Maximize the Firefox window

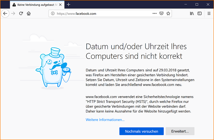coord(197,4)
